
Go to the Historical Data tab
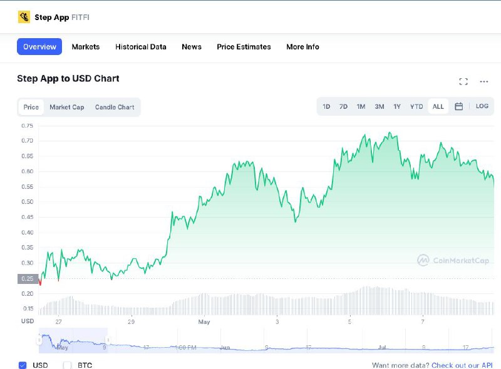pyautogui.click(x=140, y=47)
